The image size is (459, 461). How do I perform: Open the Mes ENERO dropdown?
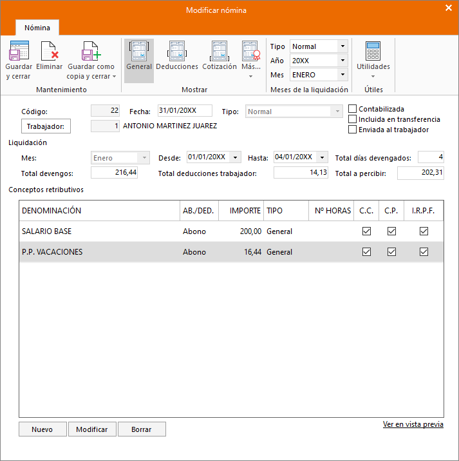[x=342, y=75]
